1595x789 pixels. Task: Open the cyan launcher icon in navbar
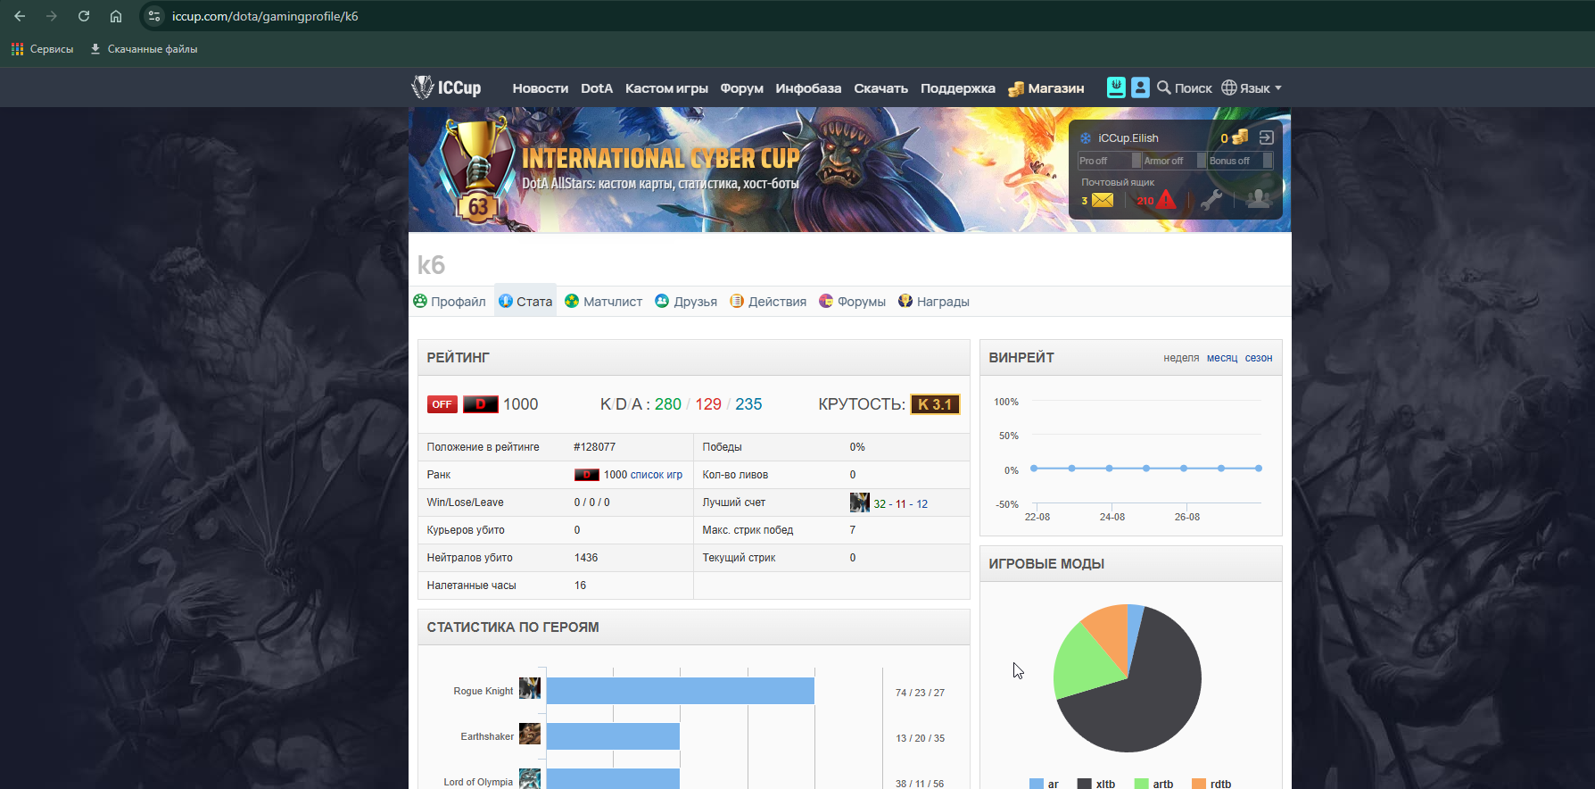[x=1116, y=87]
